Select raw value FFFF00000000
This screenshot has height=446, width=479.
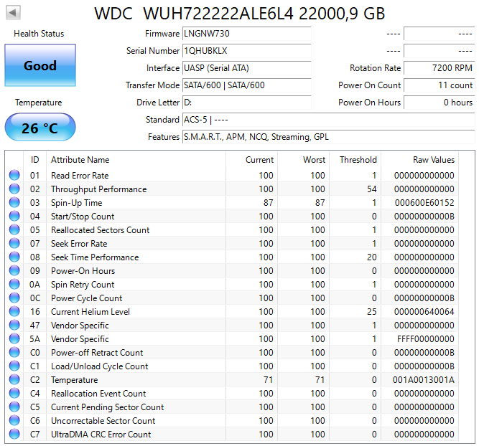click(426, 338)
